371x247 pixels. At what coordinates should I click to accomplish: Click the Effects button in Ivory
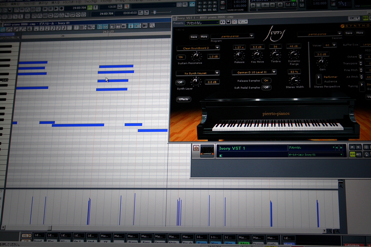click(x=183, y=99)
